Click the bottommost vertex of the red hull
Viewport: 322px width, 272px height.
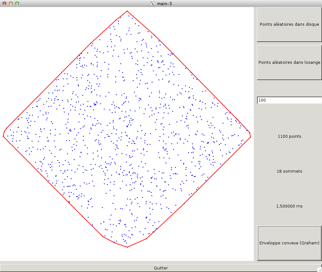127,247
